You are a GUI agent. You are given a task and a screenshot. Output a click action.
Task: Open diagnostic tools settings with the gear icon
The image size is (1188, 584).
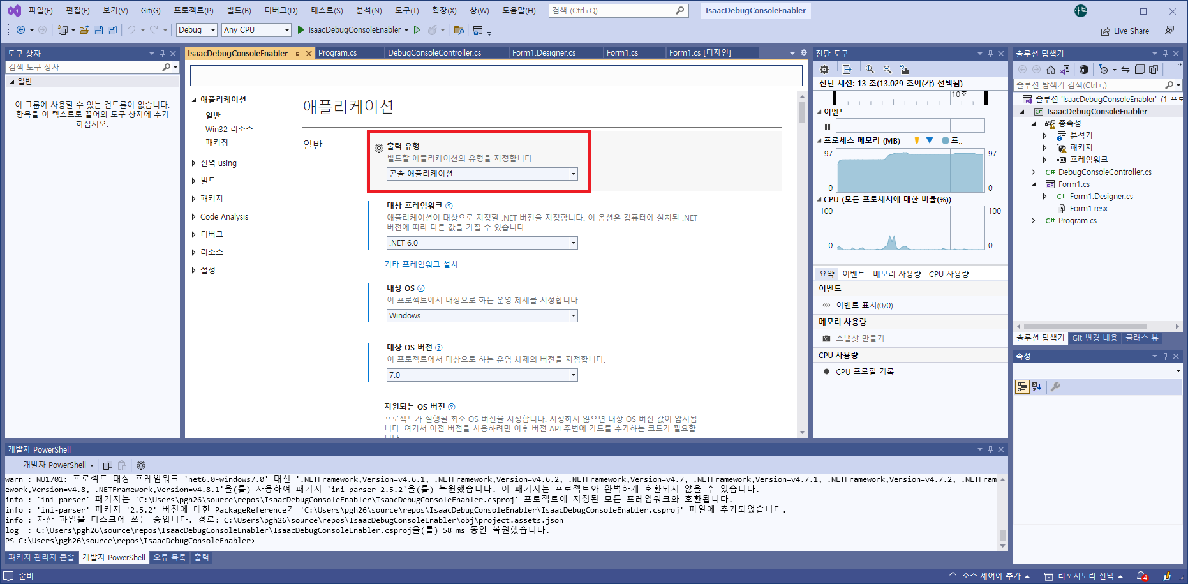point(824,70)
